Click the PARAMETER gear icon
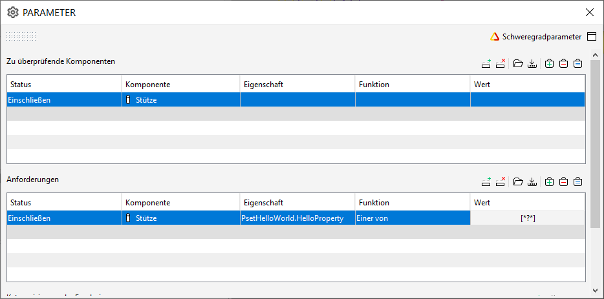Screen dimensions: 604x299 tap(13, 12)
